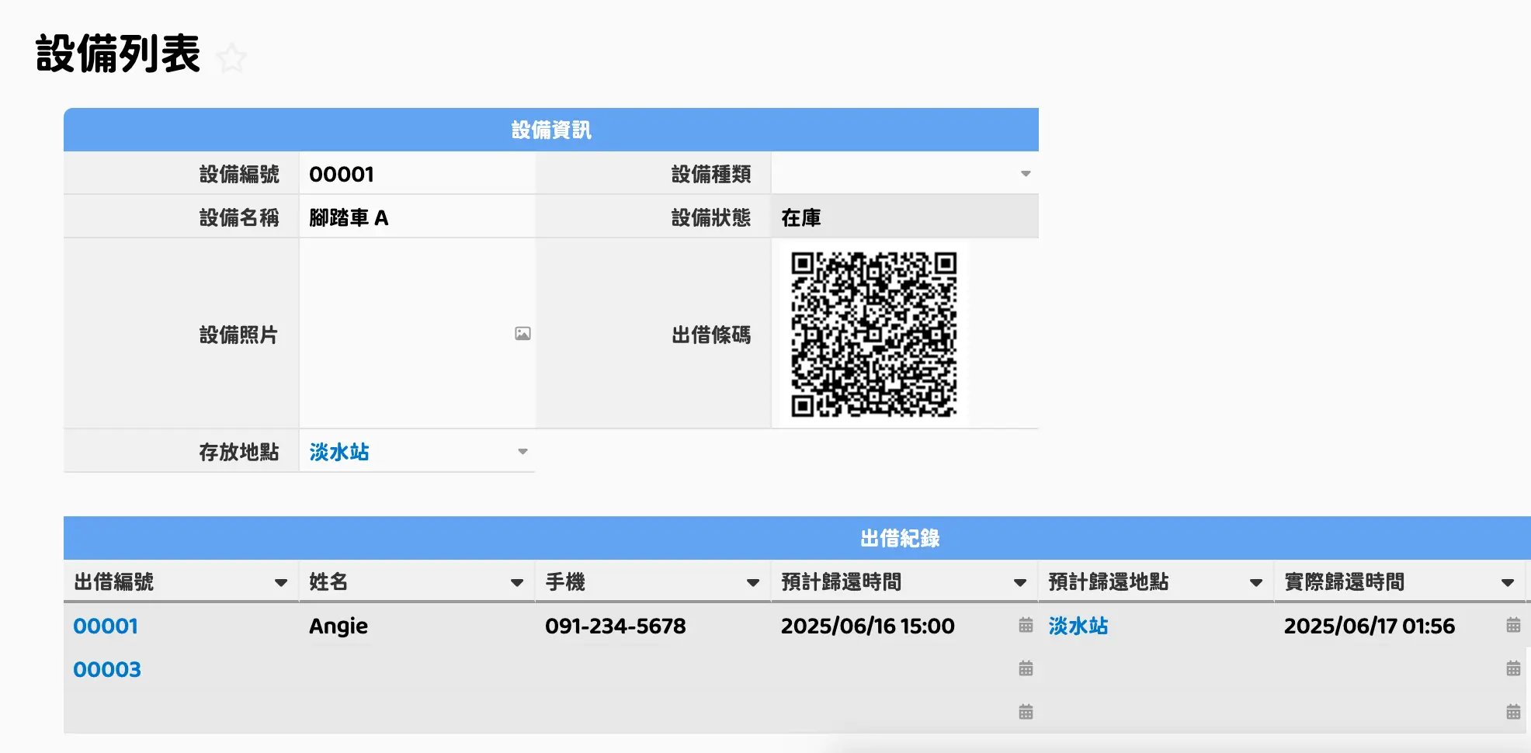The height and width of the screenshot is (753, 1531).
Task: Open 實際歸還時間 calendar in the empty last row
Action: coord(1513,712)
